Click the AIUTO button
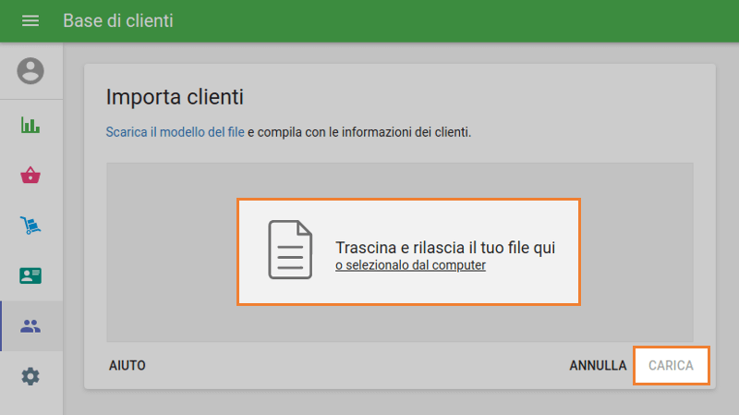The height and width of the screenshot is (415, 739). 127,365
